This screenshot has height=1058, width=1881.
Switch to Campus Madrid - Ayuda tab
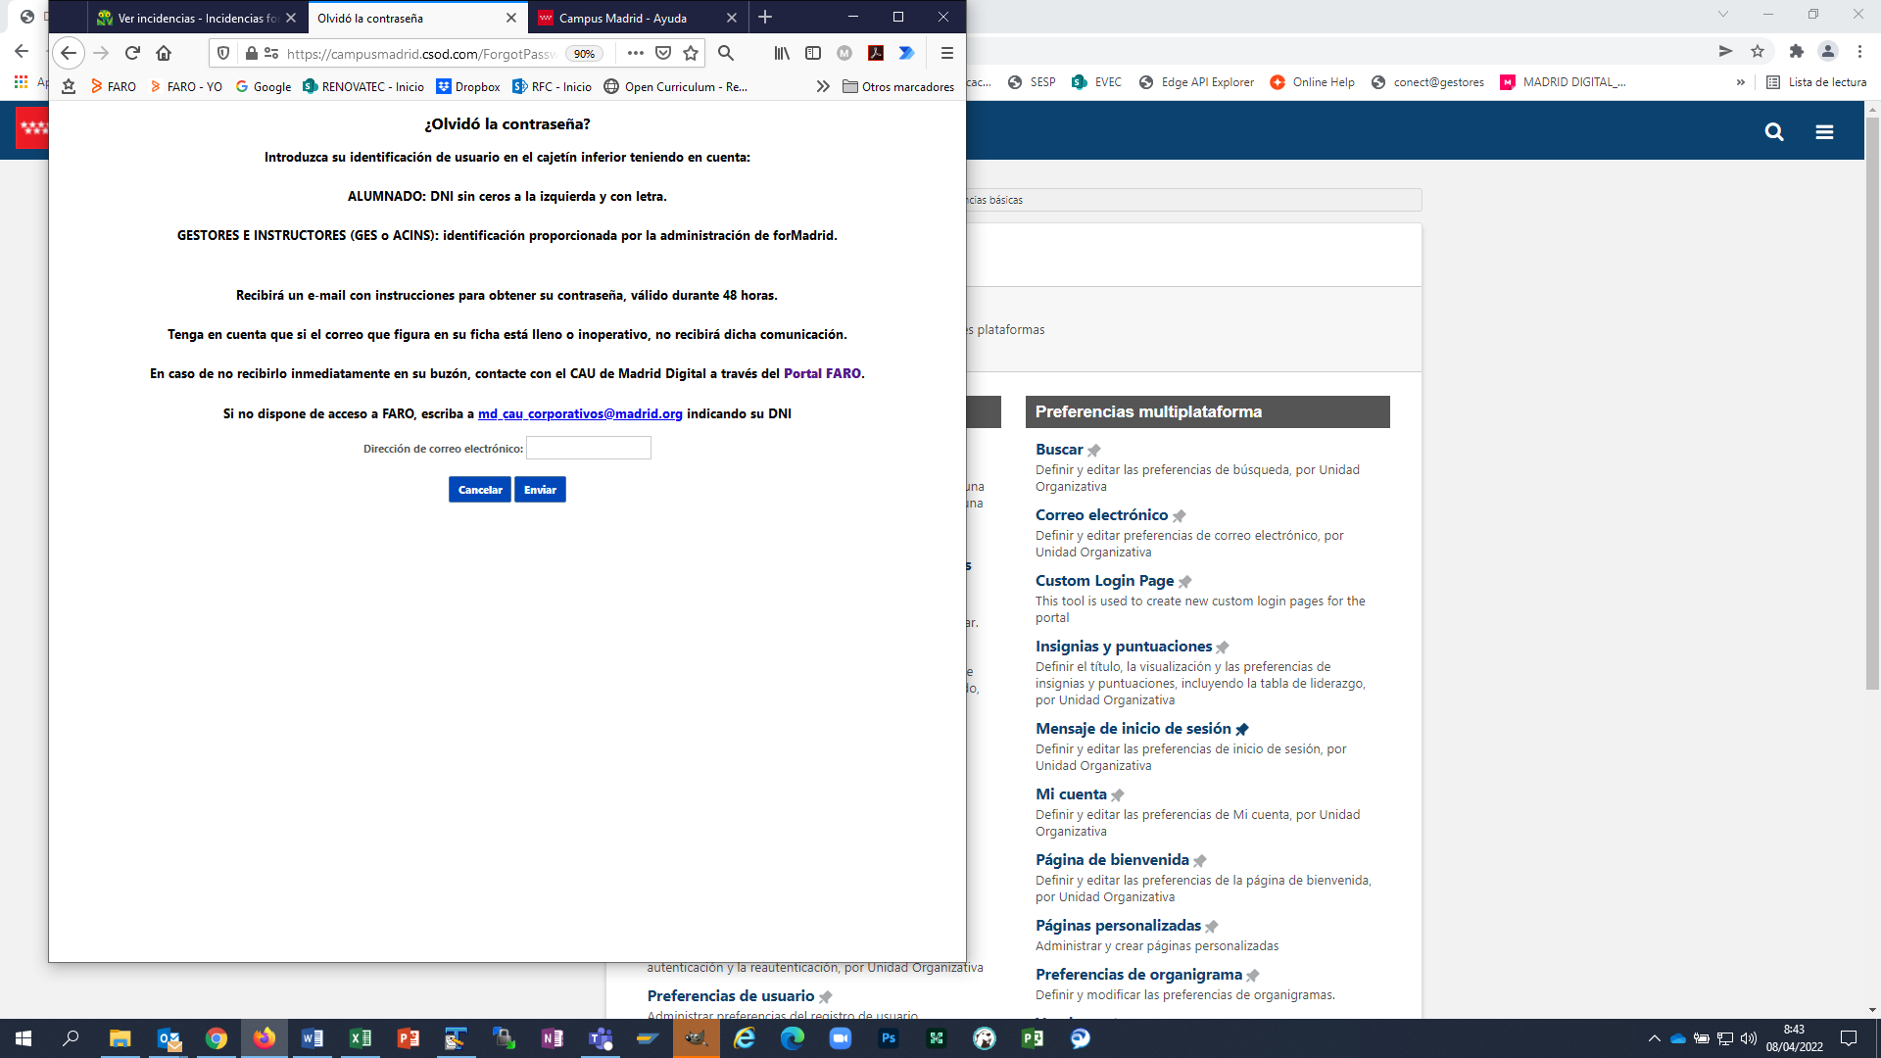(x=637, y=18)
